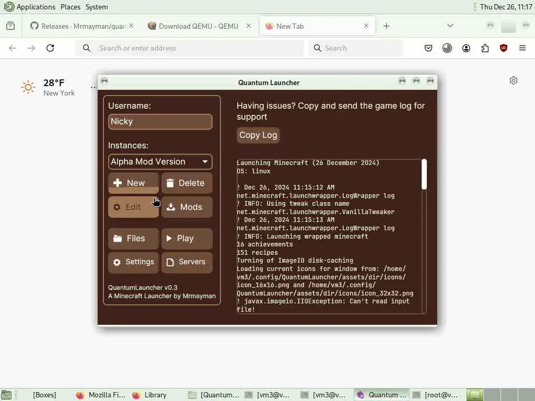
Task: Switch to Quantum Launcher taskbar entry
Action: (382, 395)
